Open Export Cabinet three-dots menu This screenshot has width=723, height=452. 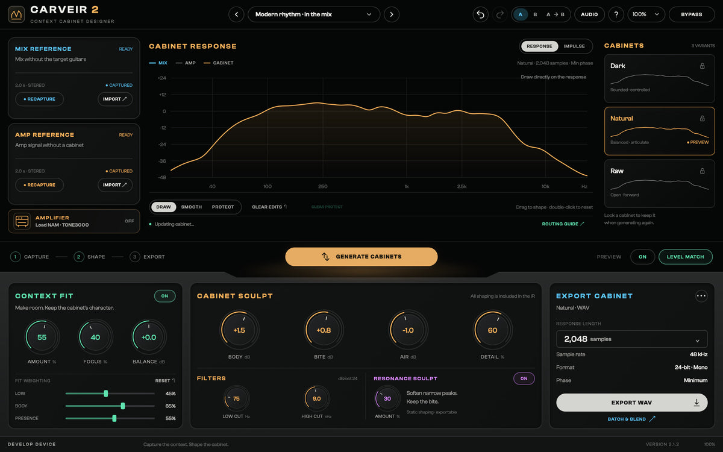tap(701, 296)
